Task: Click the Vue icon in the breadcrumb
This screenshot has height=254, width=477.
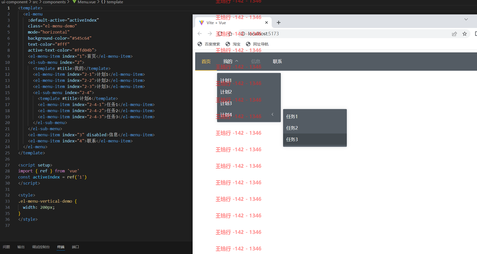Action: (x=74, y=2)
